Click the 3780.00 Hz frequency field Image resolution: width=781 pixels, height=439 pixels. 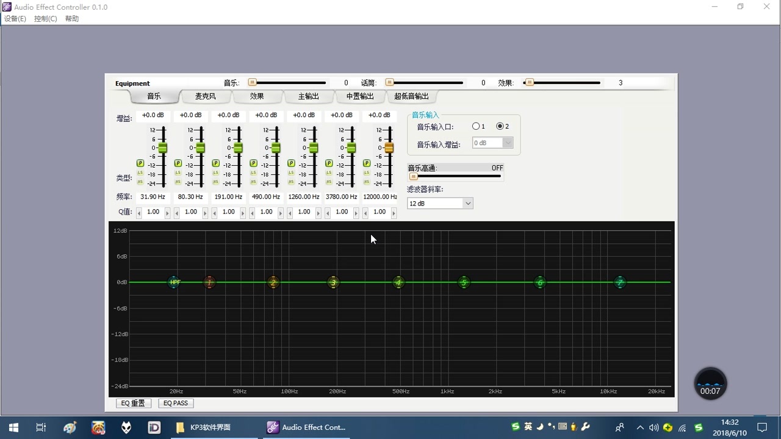point(342,197)
